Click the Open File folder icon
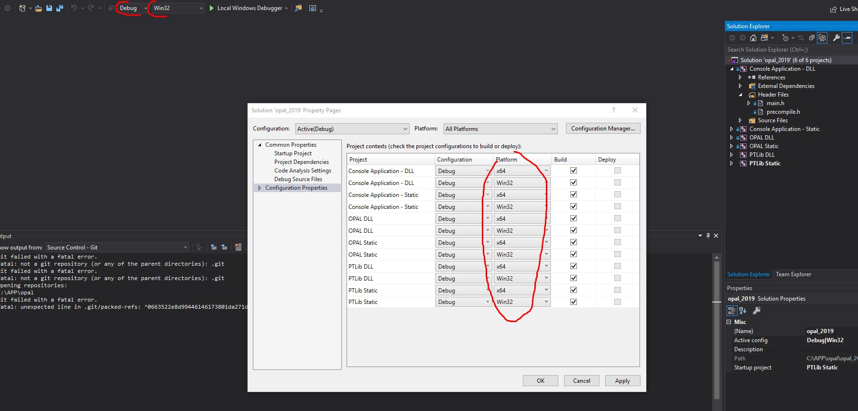Image resolution: width=858 pixels, height=411 pixels. pos(39,8)
